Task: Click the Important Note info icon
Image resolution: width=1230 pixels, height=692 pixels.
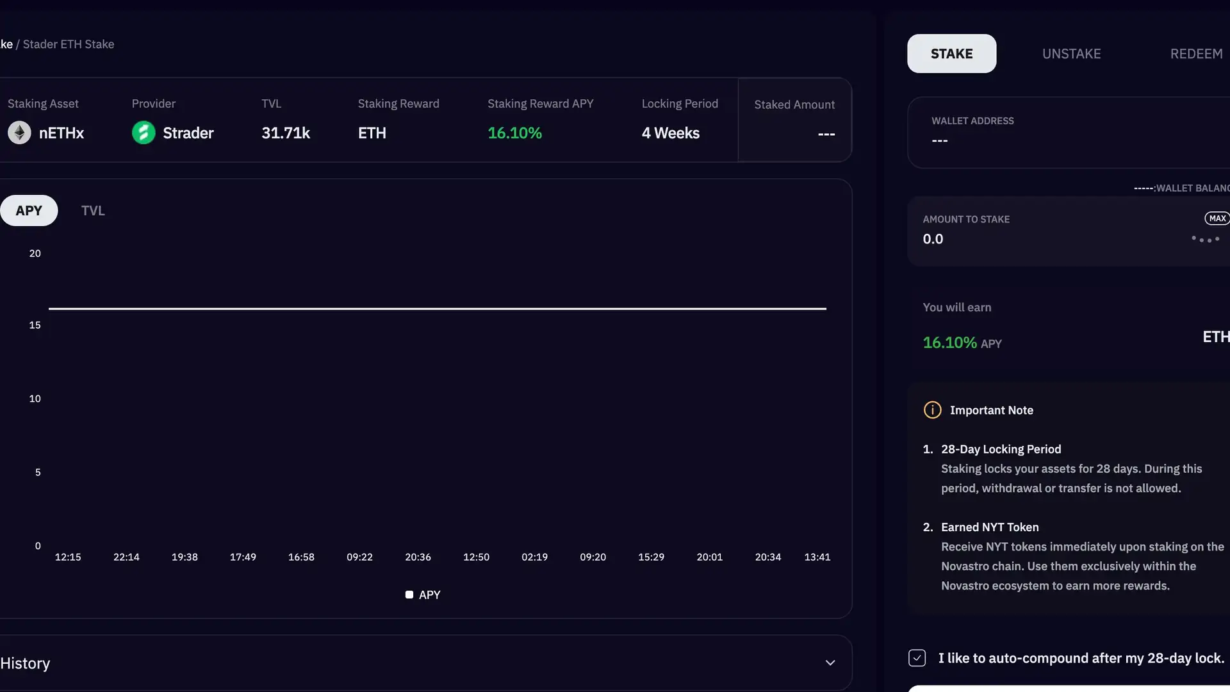Action: point(932,410)
